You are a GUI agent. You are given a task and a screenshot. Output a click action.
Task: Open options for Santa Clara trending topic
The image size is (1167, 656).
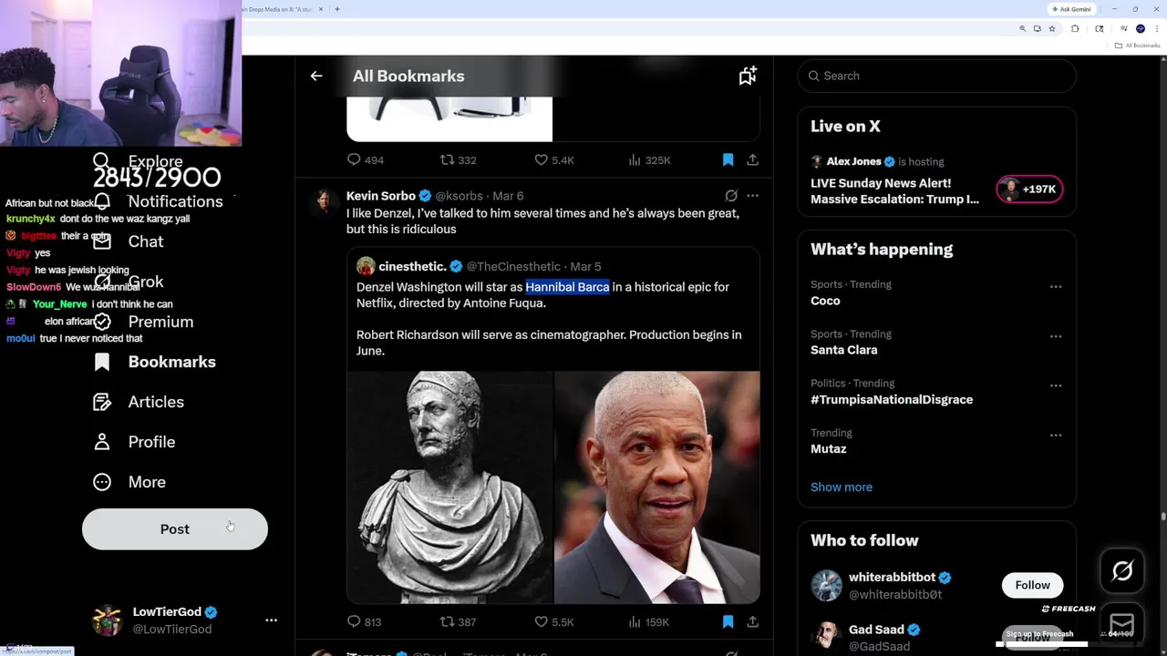pos(1055,336)
